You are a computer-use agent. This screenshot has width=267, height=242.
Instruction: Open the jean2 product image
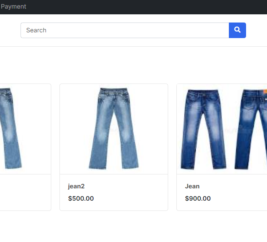(x=114, y=129)
